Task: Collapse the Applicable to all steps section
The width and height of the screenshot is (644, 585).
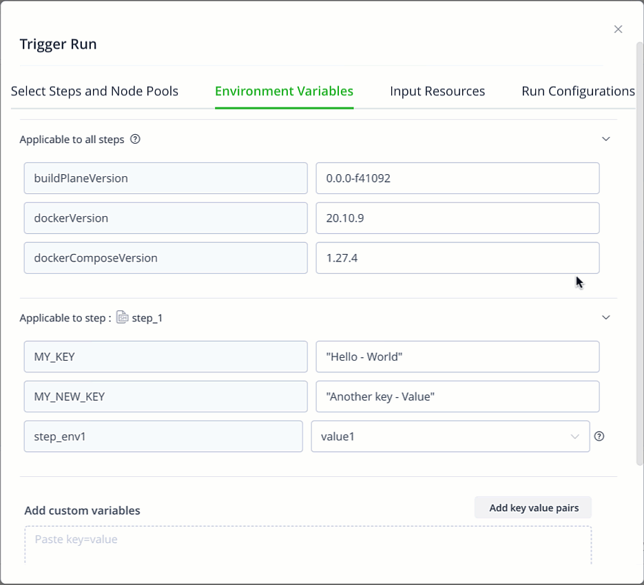Action: (606, 139)
